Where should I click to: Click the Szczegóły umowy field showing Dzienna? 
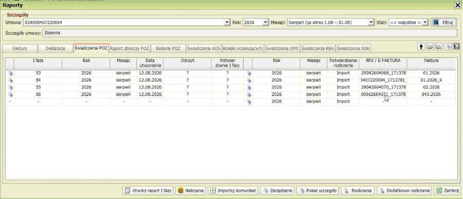click(251, 33)
